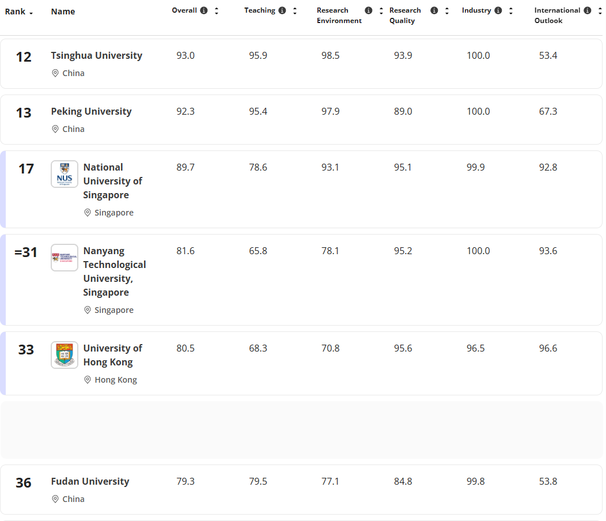This screenshot has height=521, width=606.
Task: Open Nanyang Technological University, Singapore page
Action: (x=115, y=271)
